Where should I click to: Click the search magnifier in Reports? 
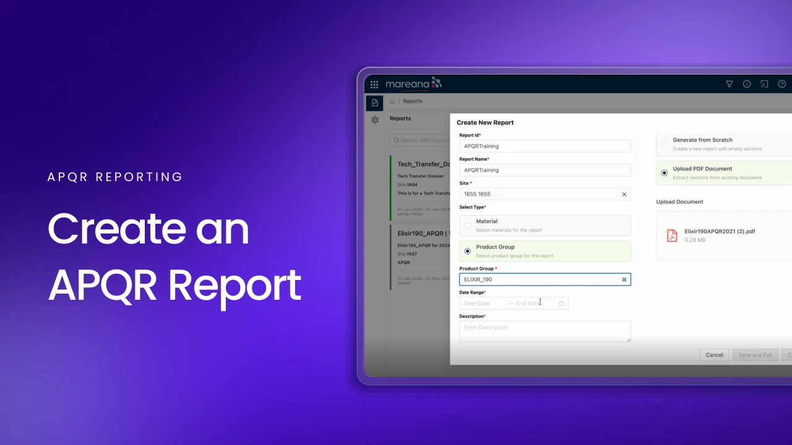tap(396, 140)
